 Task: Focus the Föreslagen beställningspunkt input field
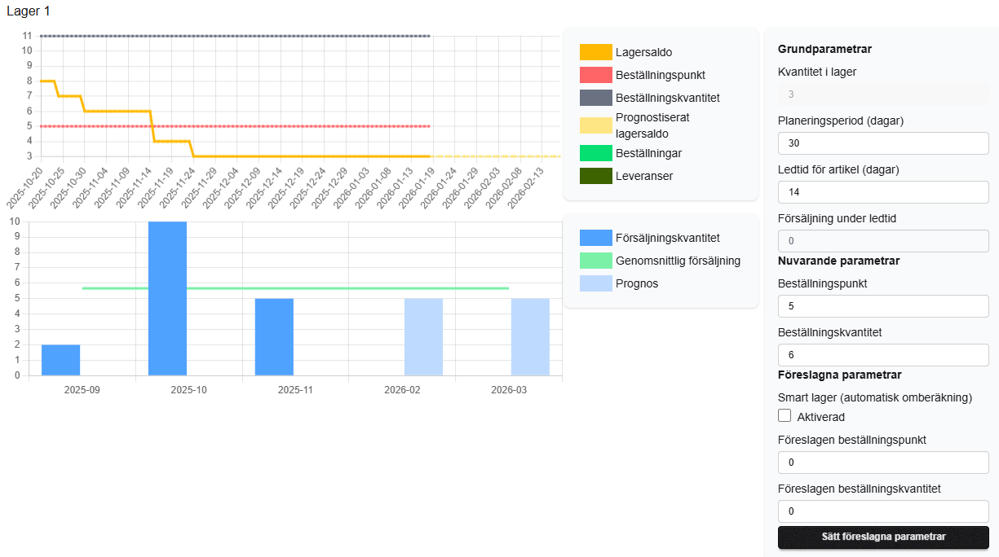coord(883,463)
